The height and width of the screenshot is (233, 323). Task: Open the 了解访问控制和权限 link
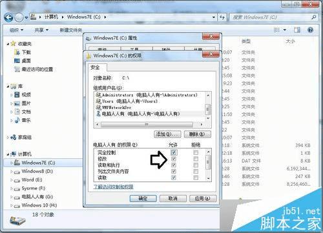click(x=113, y=187)
